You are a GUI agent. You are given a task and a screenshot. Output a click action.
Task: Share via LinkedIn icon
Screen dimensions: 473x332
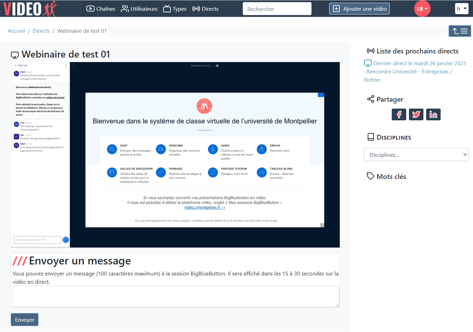point(433,114)
